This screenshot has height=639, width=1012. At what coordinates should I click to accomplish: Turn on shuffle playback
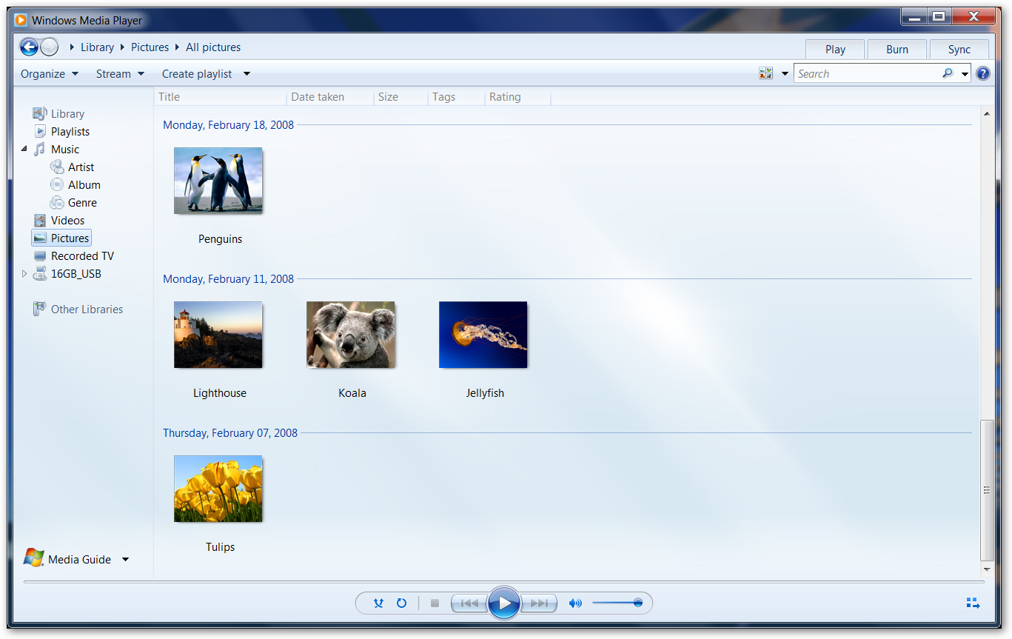point(378,603)
